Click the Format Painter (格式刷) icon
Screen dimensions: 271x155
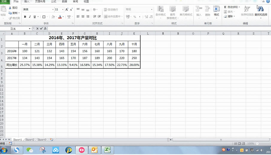pyautogui.click(x=10, y=18)
